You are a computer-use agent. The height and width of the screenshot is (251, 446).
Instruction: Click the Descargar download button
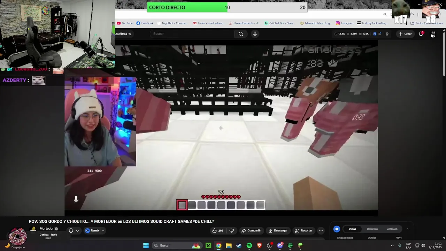tap(278, 230)
